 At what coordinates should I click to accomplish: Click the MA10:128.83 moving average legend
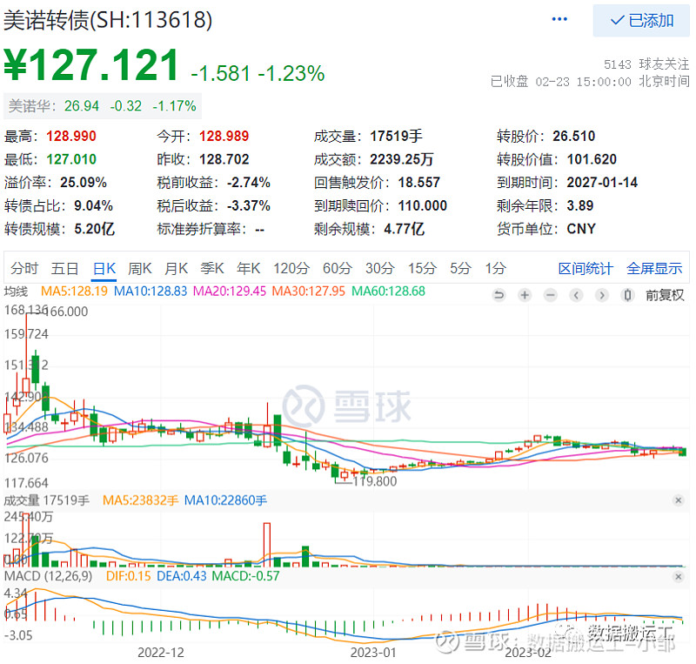coord(151,292)
